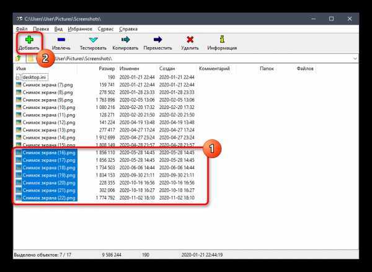Click size value 302 006
Image resolution: width=372 pixels, height=272 pixels.
[107, 190]
